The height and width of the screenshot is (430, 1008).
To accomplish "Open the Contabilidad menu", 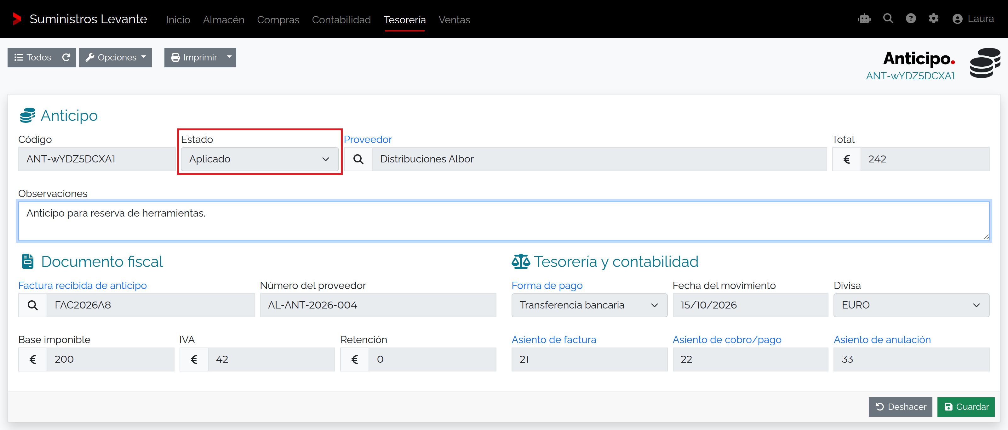I will point(341,20).
